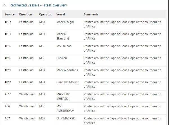Image resolution: width=169 pixels, height=125 pixels.
Task: Click the Gunhilde Maersk vessel name
Action: 68,82
